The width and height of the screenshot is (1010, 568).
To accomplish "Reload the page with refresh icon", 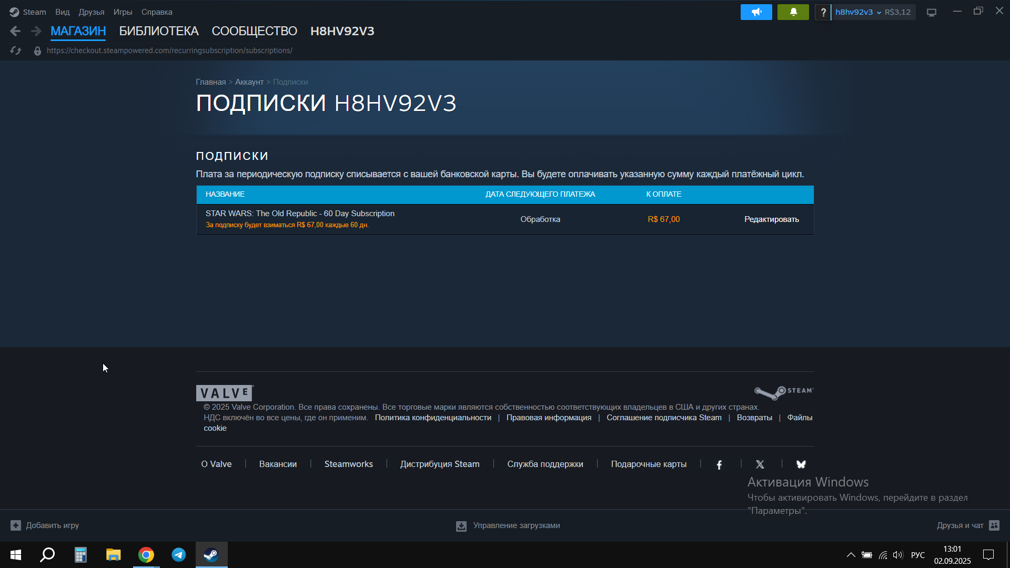I will click(x=16, y=50).
